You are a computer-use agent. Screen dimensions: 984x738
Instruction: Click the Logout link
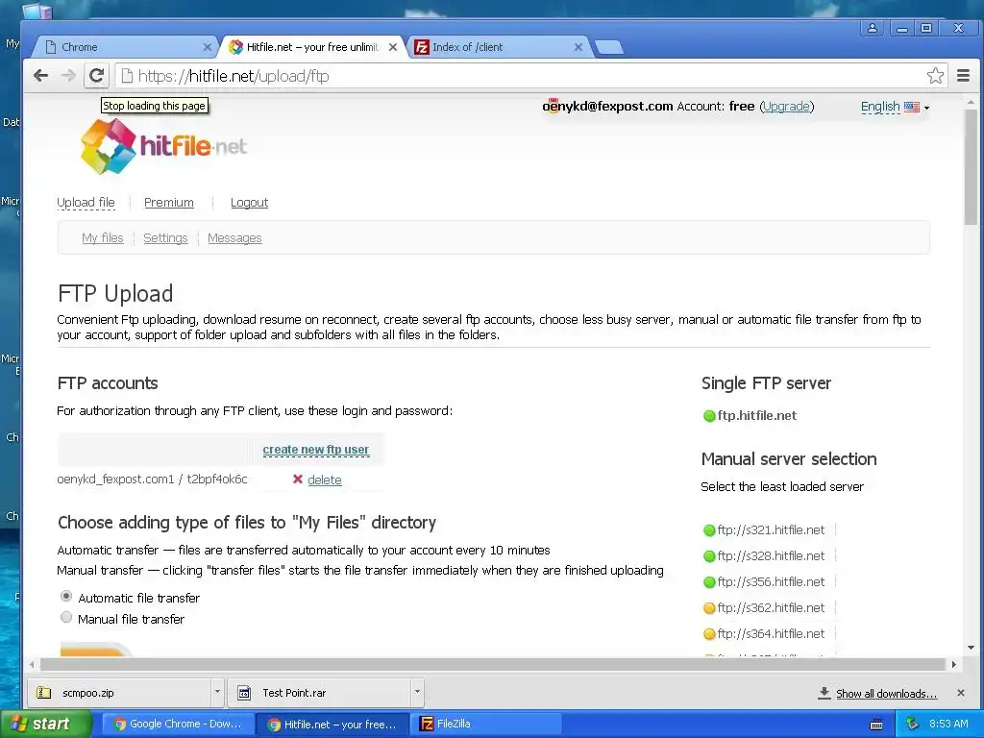[249, 203]
